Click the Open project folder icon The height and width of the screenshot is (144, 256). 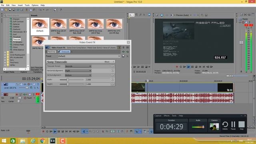click(6, 10)
